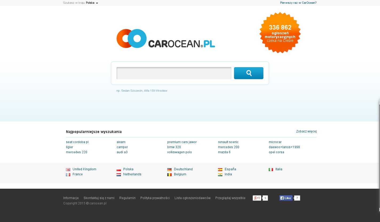Click the Deutschland flag icon
The height and width of the screenshot is (222, 380).
[169, 169]
